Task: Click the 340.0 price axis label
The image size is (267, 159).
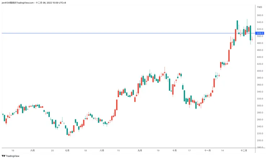Action: pyautogui.click(x=260, y=92)
